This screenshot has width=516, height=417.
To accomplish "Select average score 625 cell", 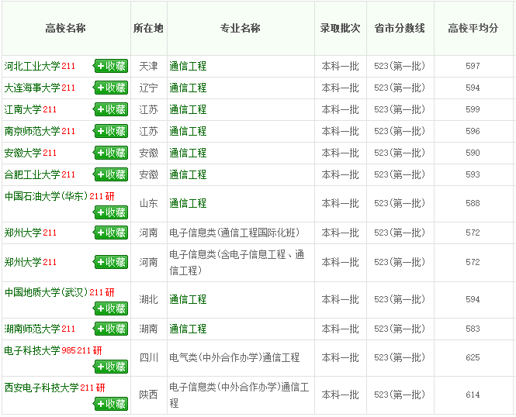I will click(473, 357).
